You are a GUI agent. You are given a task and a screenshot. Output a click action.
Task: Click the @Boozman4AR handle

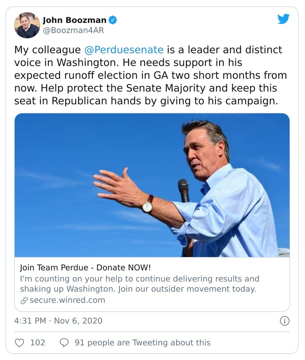click(x=73, y=30)
